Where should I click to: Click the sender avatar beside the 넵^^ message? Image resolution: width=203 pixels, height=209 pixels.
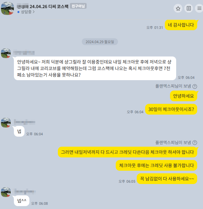click(x=6, y=192)
